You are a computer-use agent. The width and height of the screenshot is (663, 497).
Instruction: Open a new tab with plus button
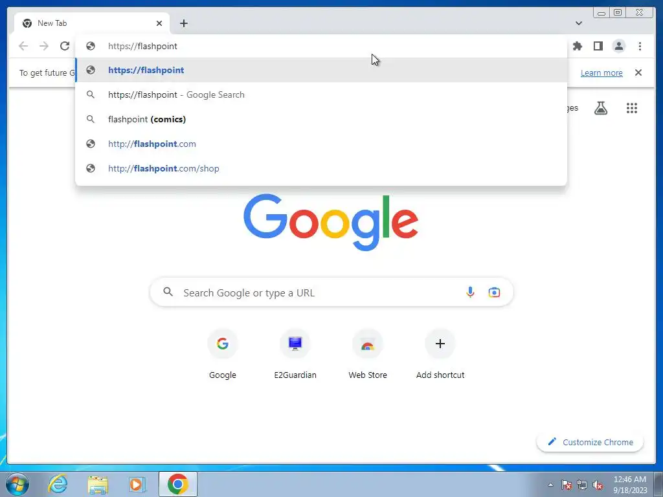(183, 23)
